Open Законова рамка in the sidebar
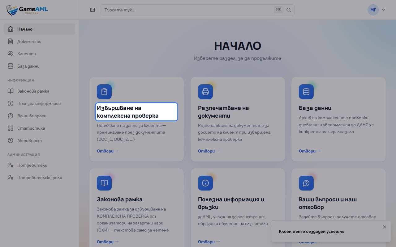Viewport: 396px width, 247px height. (40, 91)
